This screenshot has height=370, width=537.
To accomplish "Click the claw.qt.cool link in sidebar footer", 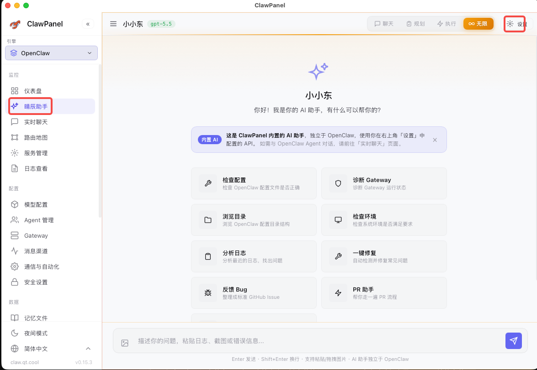I will tap(25, 363).
